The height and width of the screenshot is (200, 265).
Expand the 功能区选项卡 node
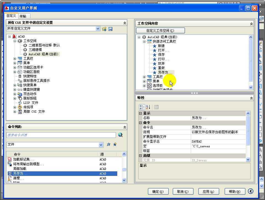pos(15,67)
